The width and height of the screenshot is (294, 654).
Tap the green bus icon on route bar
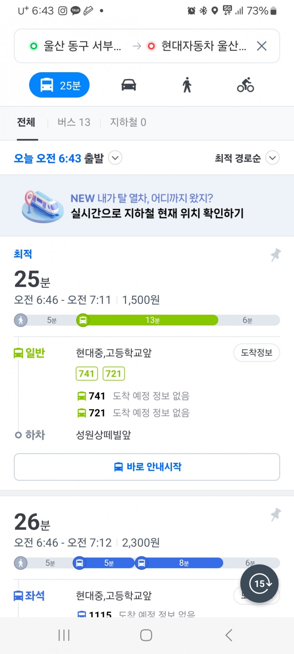tap(83, 320)
